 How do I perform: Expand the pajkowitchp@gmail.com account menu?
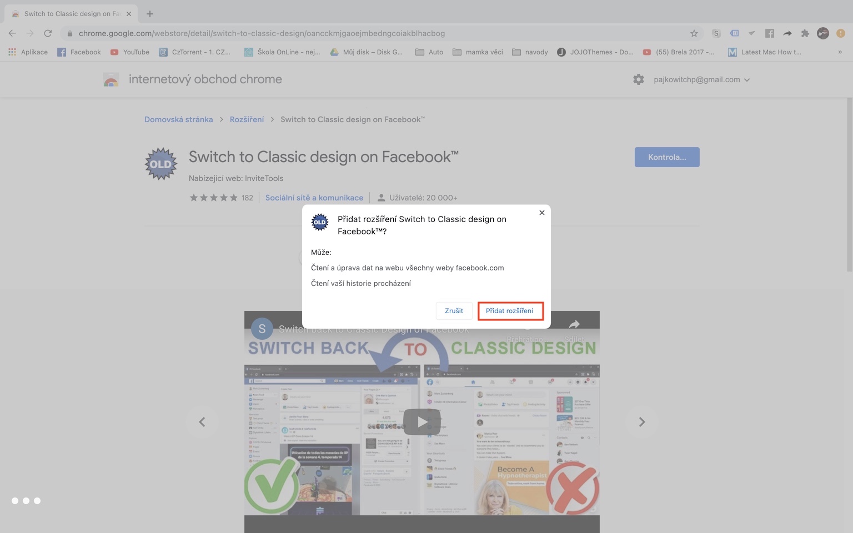pyautogui.click(x=702, y=79)
